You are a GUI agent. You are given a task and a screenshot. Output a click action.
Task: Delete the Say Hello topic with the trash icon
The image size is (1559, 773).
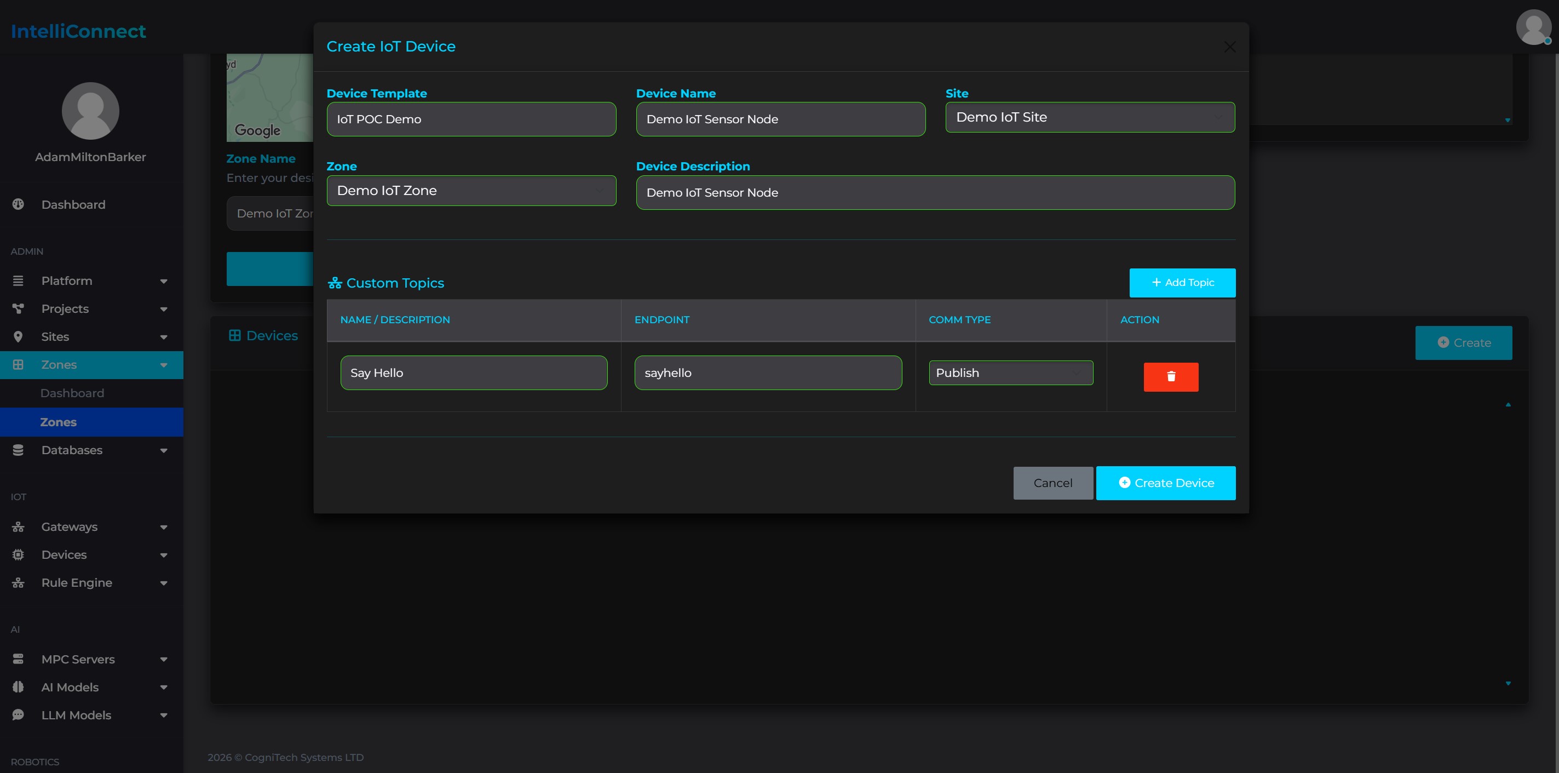[x=1170, y=376]
